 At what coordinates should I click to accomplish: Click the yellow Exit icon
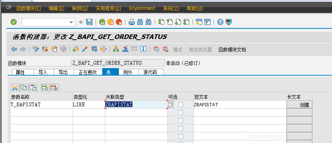click(x=111, y=22)
